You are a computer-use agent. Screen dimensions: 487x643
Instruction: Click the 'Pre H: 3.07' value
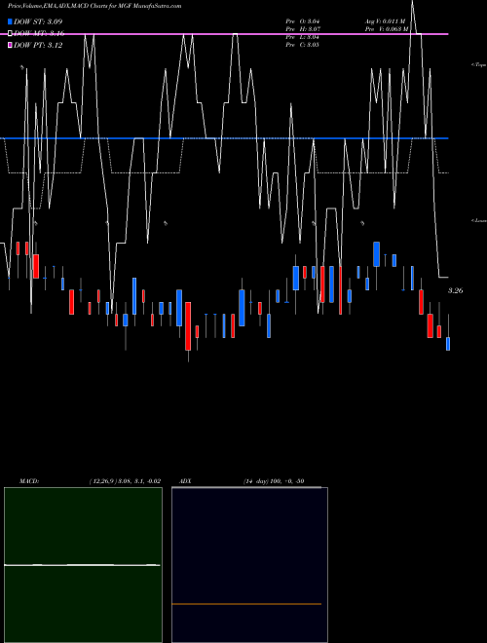pyautogui.click(x=303, y=29)
